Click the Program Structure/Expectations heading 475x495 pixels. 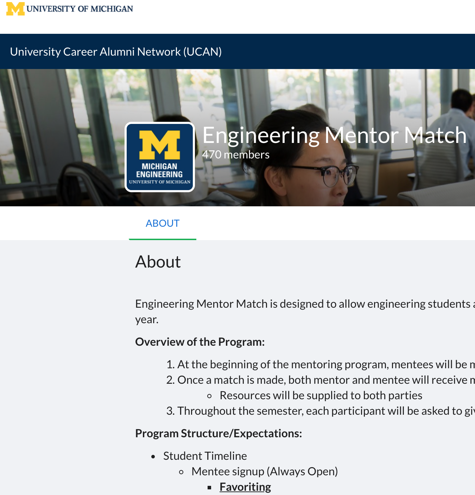tap(218, 433)
